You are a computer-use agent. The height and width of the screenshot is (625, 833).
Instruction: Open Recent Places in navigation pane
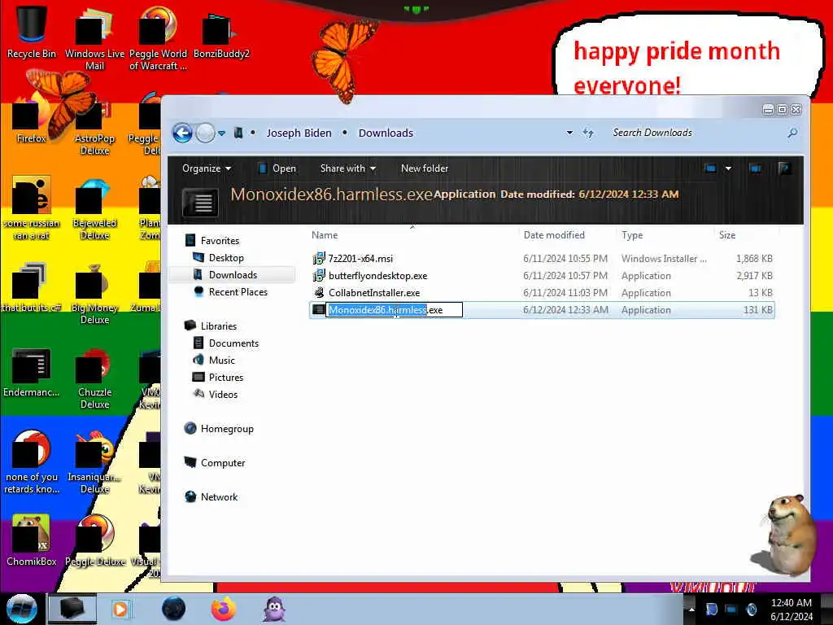pyautogui.click(x=230, y=292)
